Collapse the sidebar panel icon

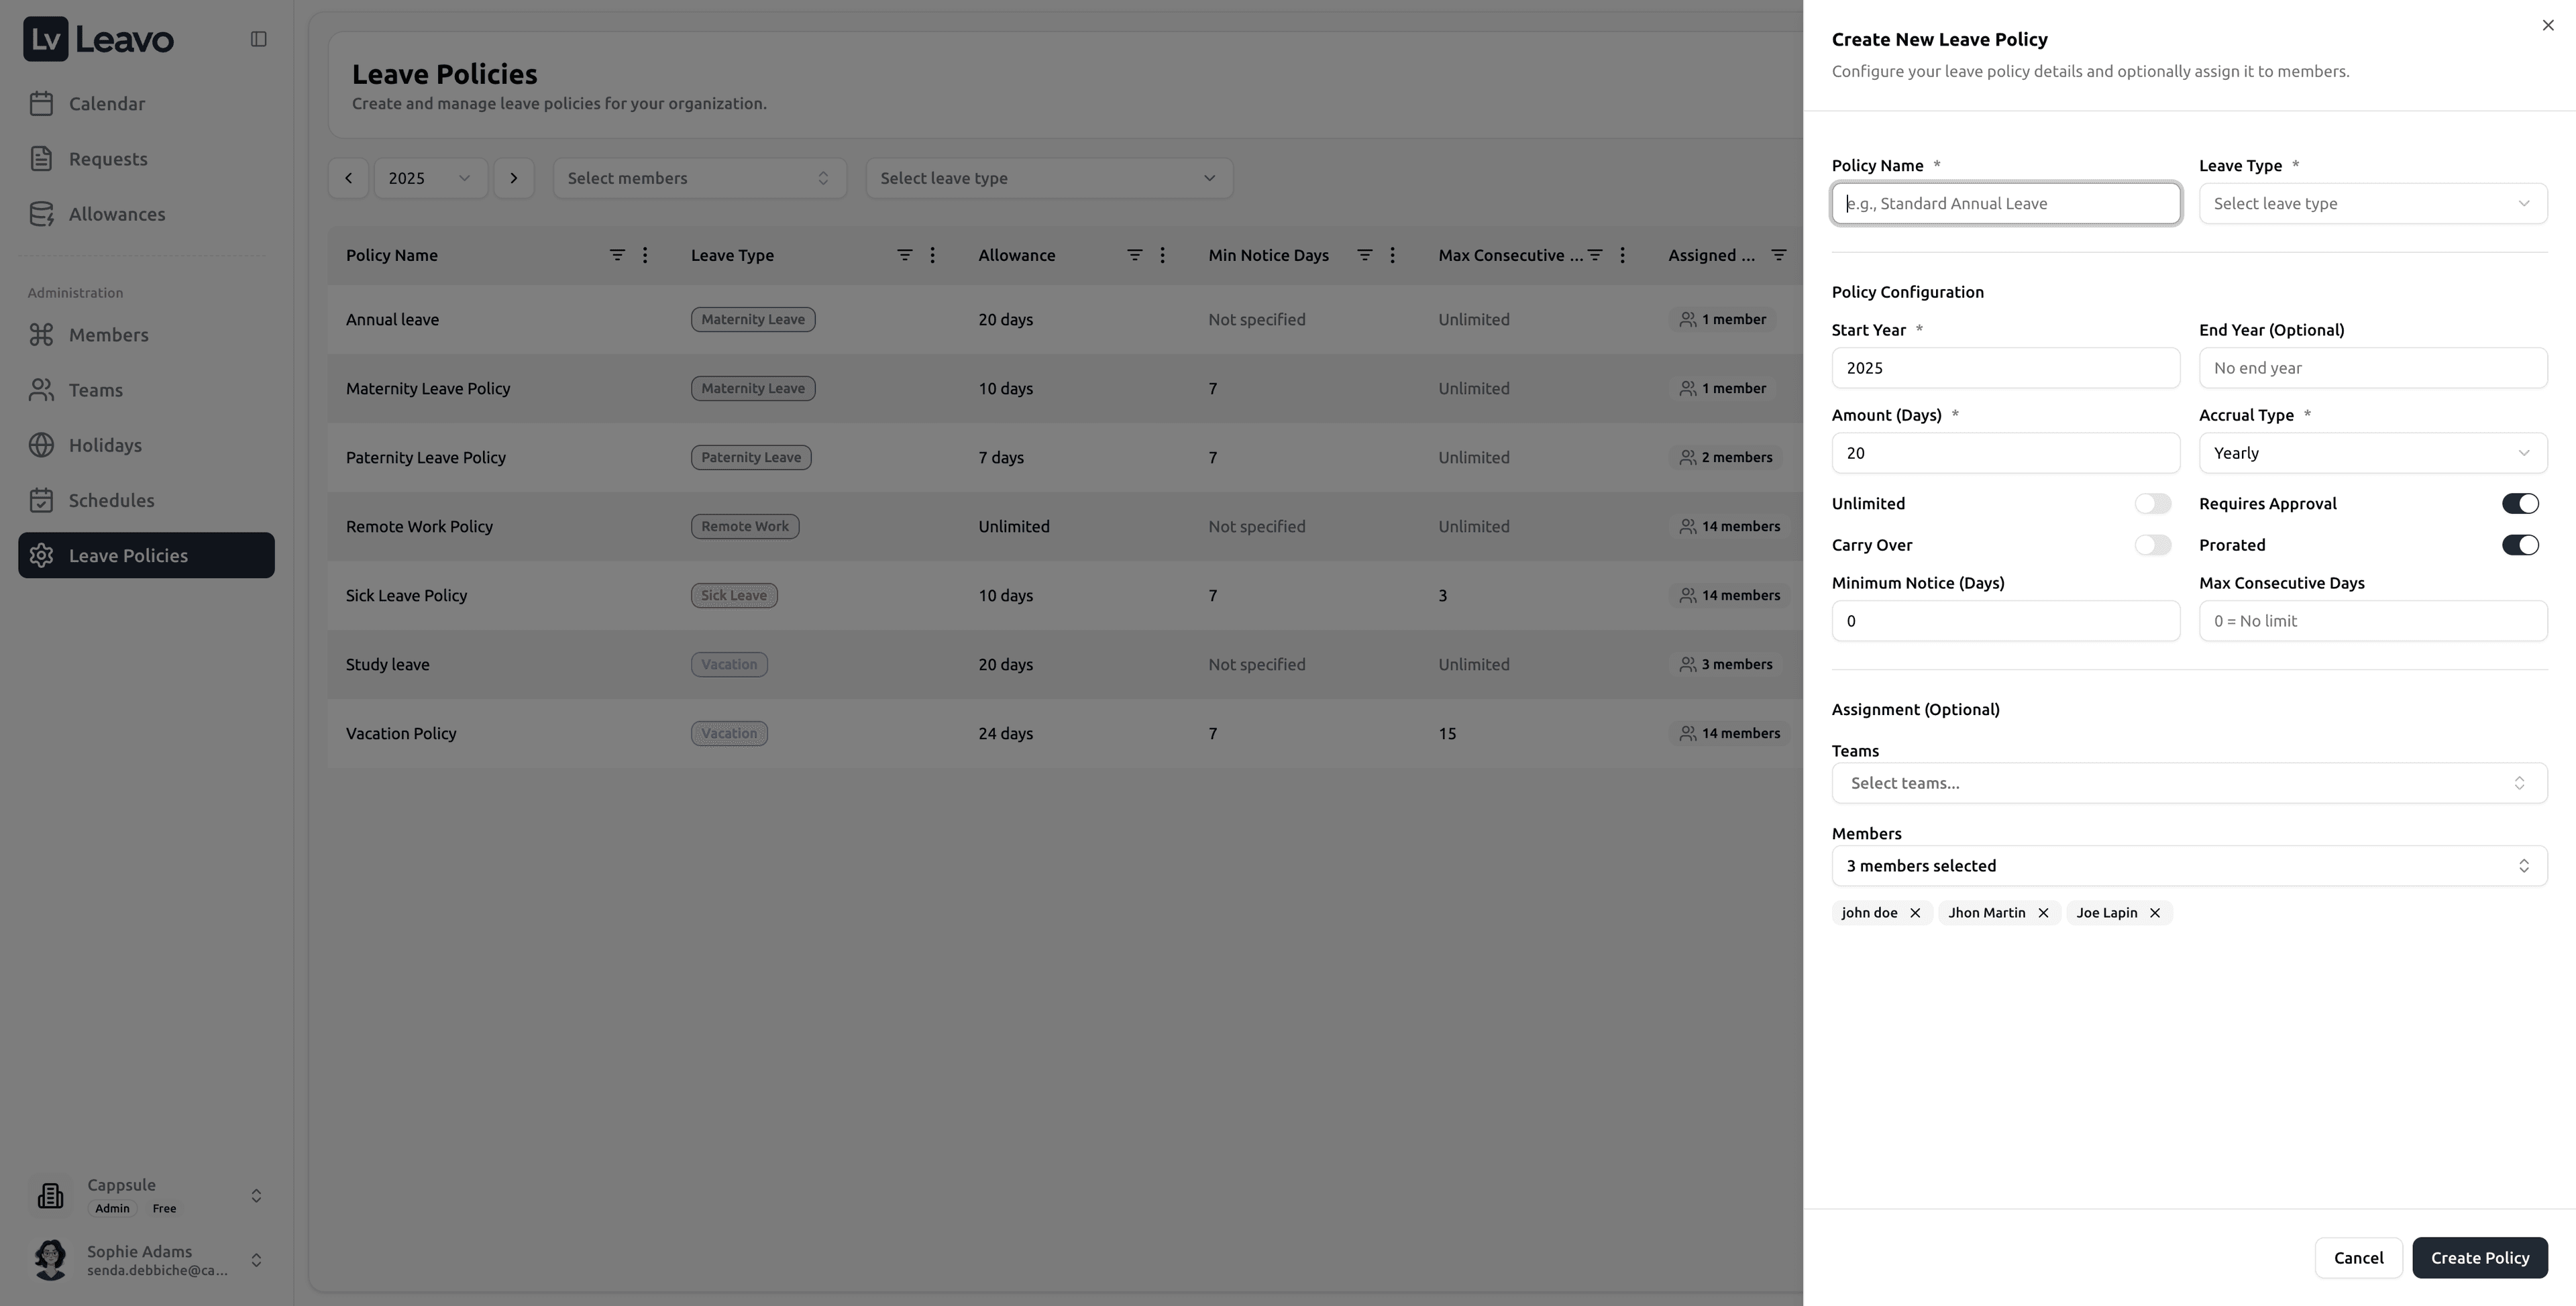click(258, 39)
